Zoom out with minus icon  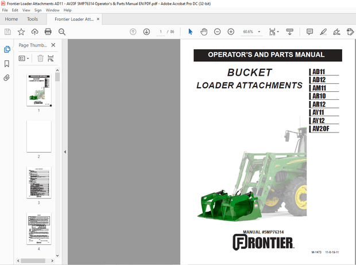(217, 32)
